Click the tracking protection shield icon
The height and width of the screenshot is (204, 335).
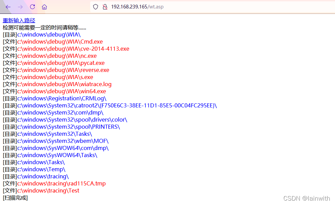click(x=96, y=7)
